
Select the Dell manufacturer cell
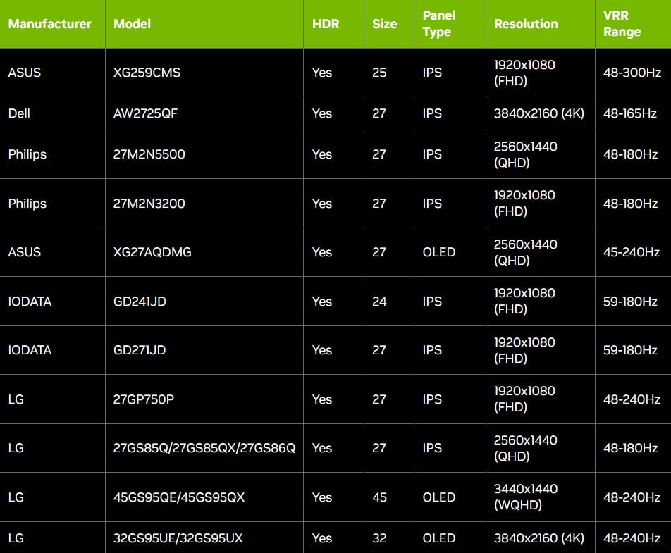(x=20, y=113)
